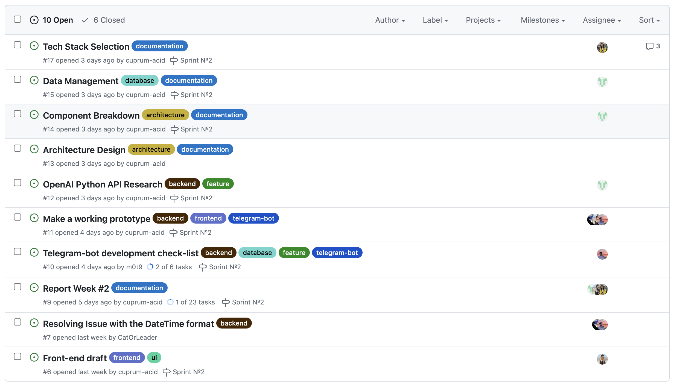Expand the Milestones filter dropdown

coord(543,20)
